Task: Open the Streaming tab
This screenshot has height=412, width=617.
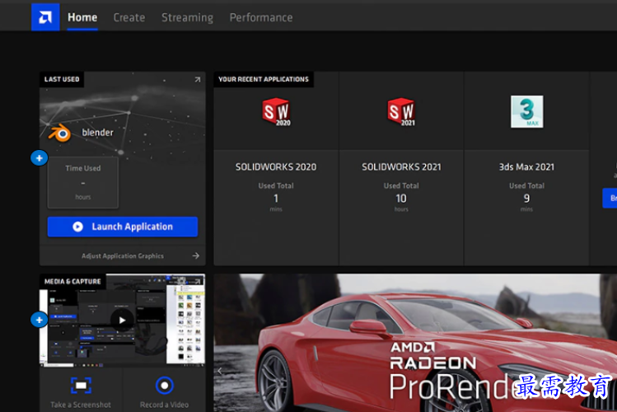Action: [x=187, y=17]
